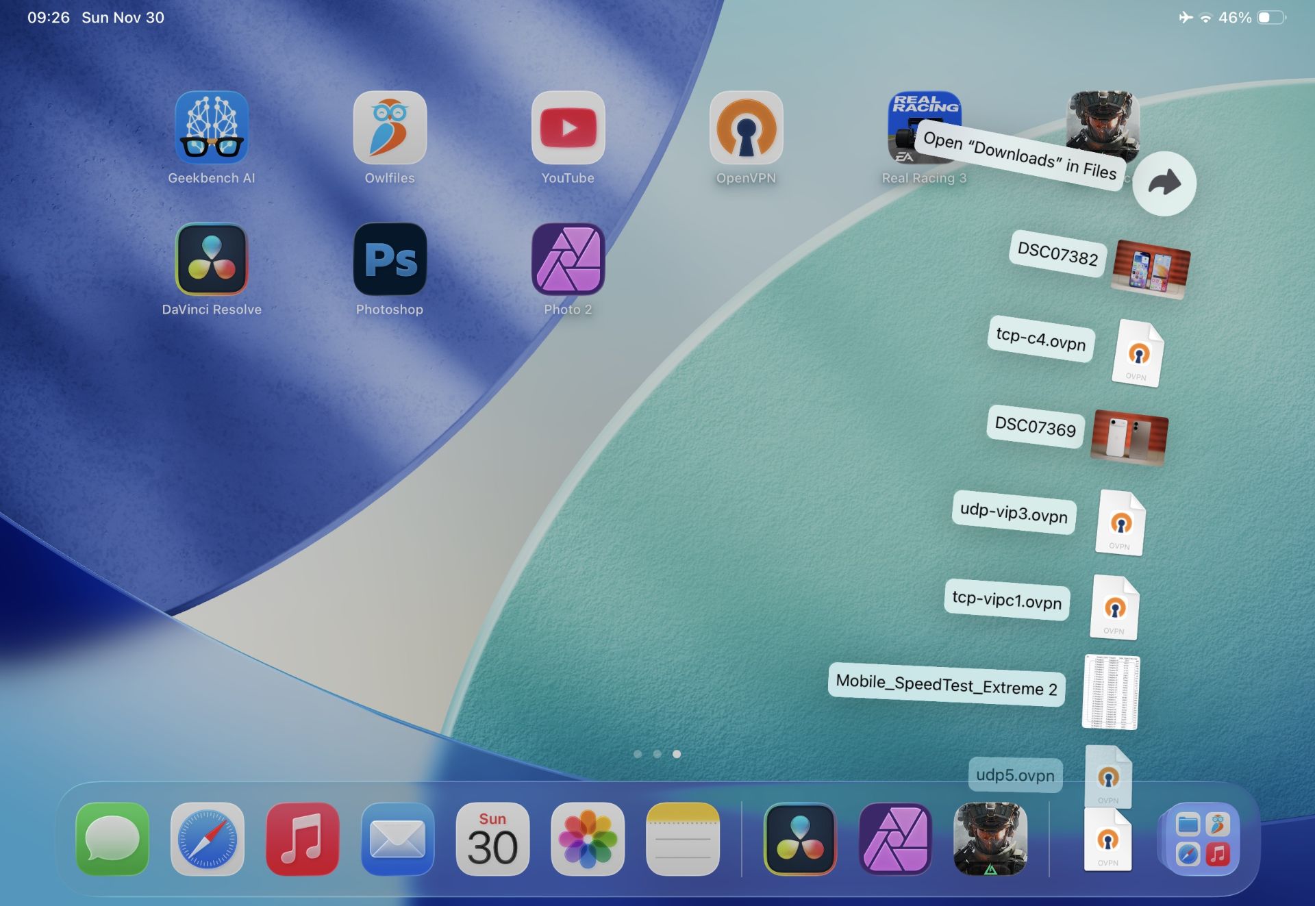Viewport: 1315px width, 906px height.
Task: Open Calendar showing Sun 30
Action: click(493, 838)
